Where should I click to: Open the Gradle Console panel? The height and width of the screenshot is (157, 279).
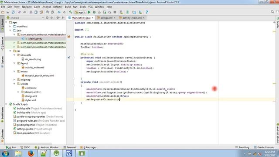[x=264, y=147]
